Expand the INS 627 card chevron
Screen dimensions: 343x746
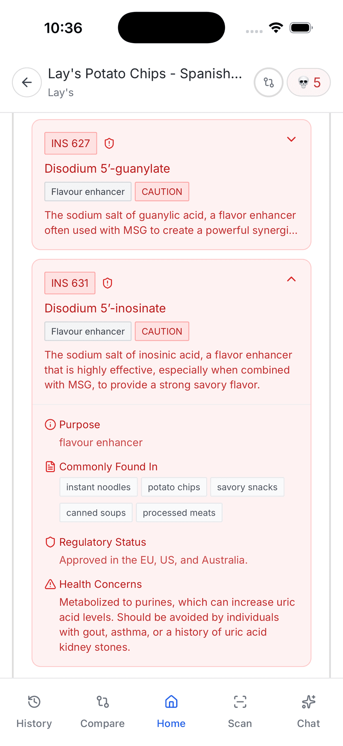pos(291,139)
